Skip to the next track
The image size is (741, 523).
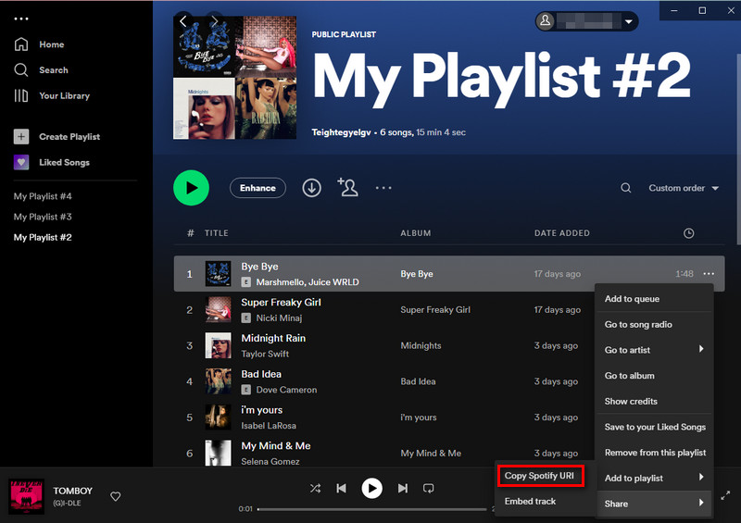point(403,488)
